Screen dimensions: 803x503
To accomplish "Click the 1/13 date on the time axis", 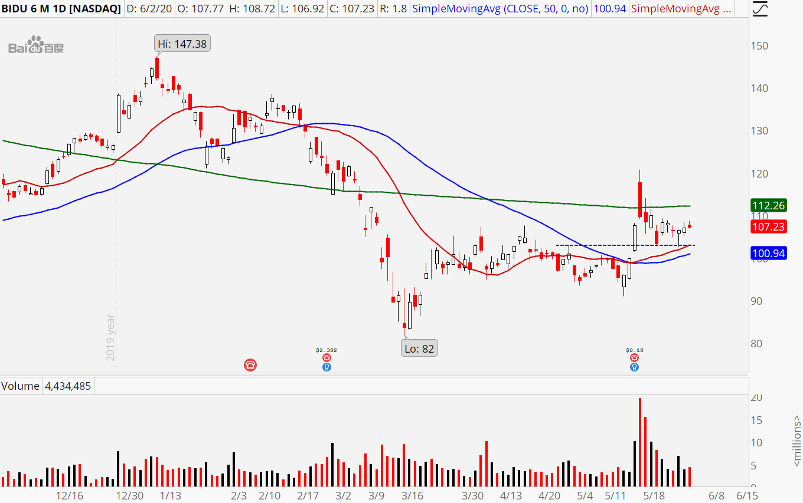I will point(171,495).
